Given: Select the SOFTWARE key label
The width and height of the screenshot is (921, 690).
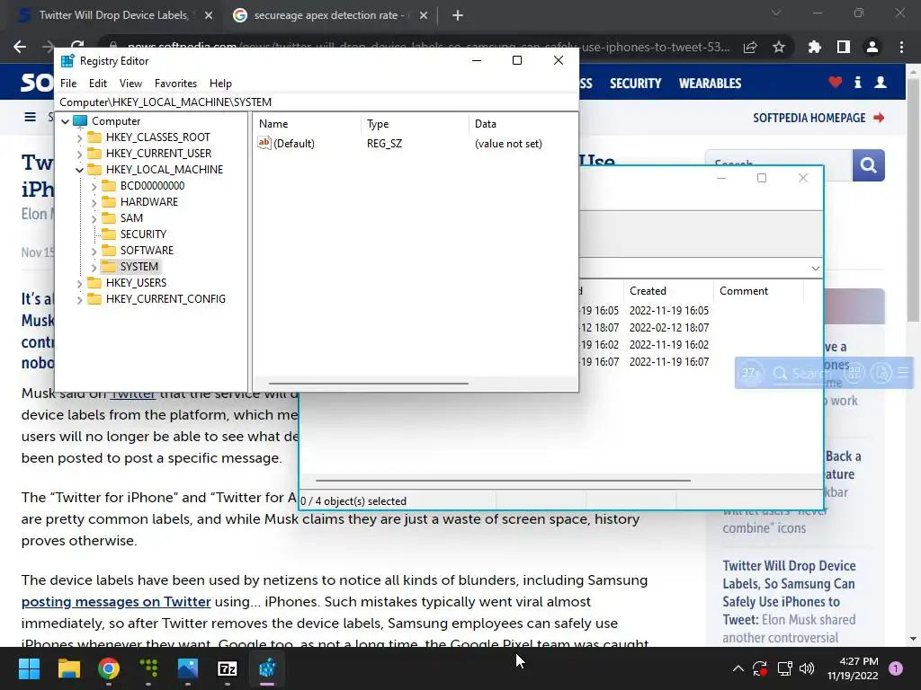Looking at the screenshot, I should click(x=147, y=251).
